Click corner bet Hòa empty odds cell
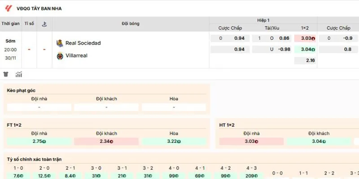Screen dimensions: 359x179 coord(174,107)
